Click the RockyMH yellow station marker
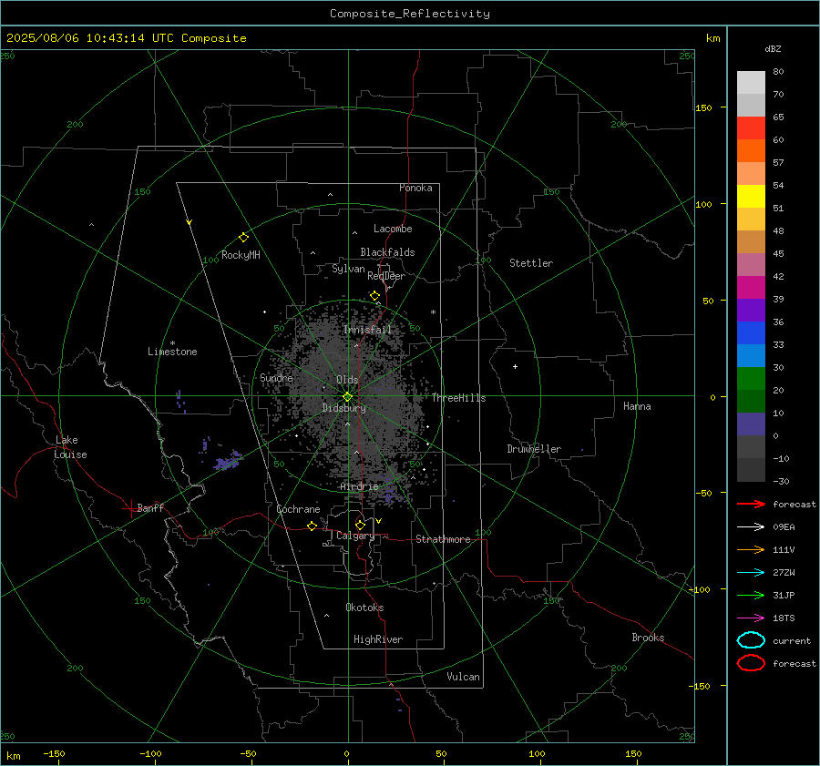This screenshot has width=820, height=766. (243, 238)
